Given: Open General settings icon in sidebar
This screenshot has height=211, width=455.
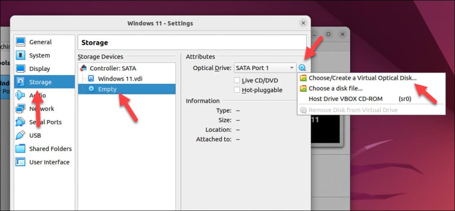Looking at the screenshot, I should coord(21,42).
